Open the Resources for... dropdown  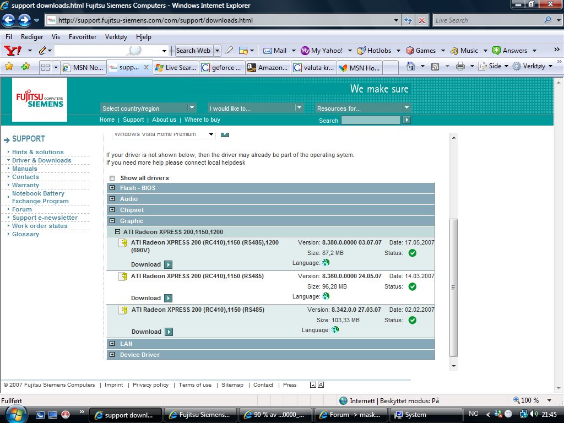pyautogui.click(x=362, y=108)
